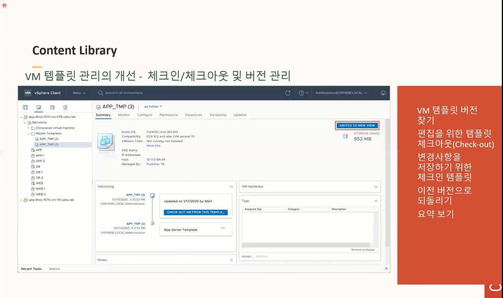Viewport: 503px width, 298px height.
Task: Switch to the Monitor tab
Action: (x=124, y=115)
